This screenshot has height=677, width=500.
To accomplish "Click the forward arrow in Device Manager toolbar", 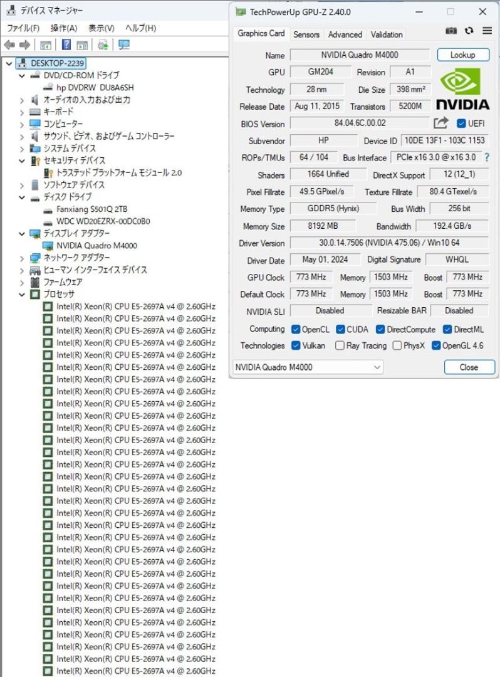I will [x=25, y=45].
